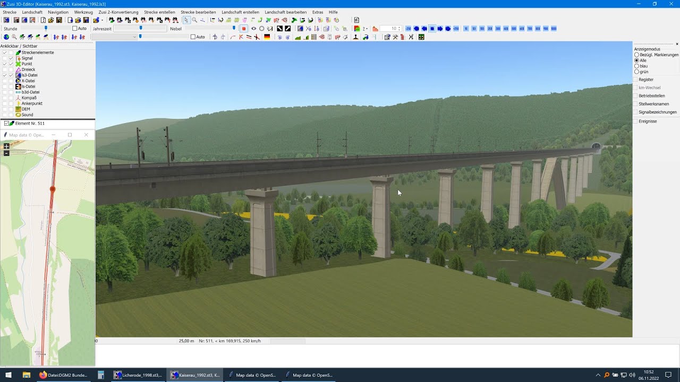Open File Explorer from taskbar
The width and height of the screenshot is (680, 382).
(26, 375)
